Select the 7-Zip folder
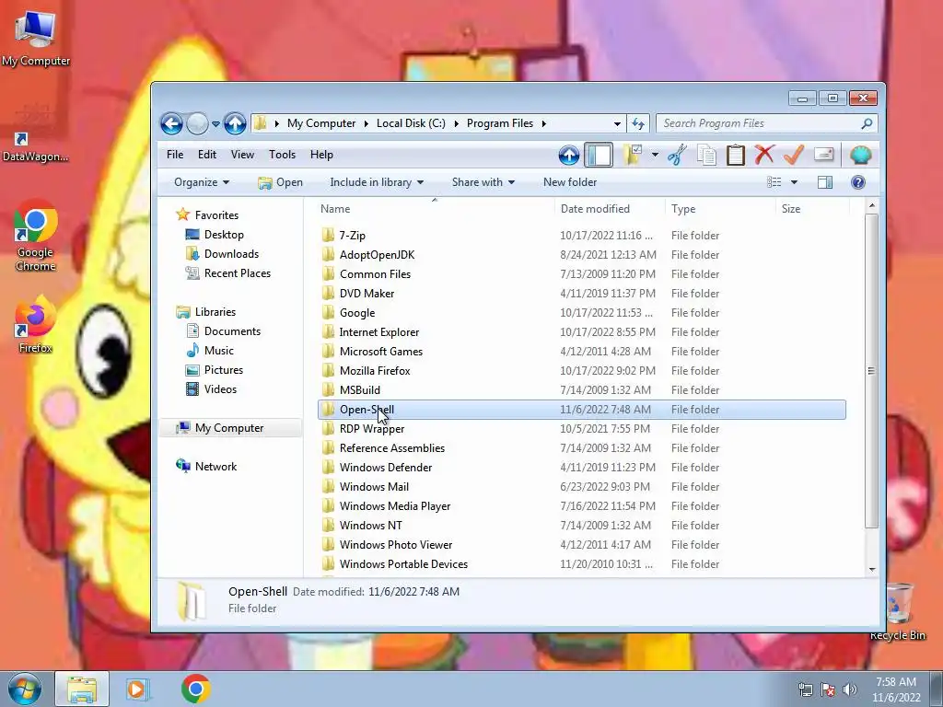 click(x=582, y=236)
